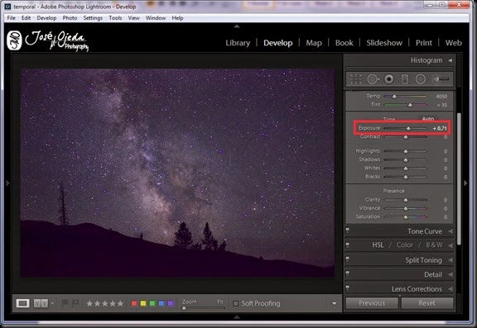The width and height of the screenshot is (477, 328).
Task: Open the Settings menu
Action: pos(93,18)
